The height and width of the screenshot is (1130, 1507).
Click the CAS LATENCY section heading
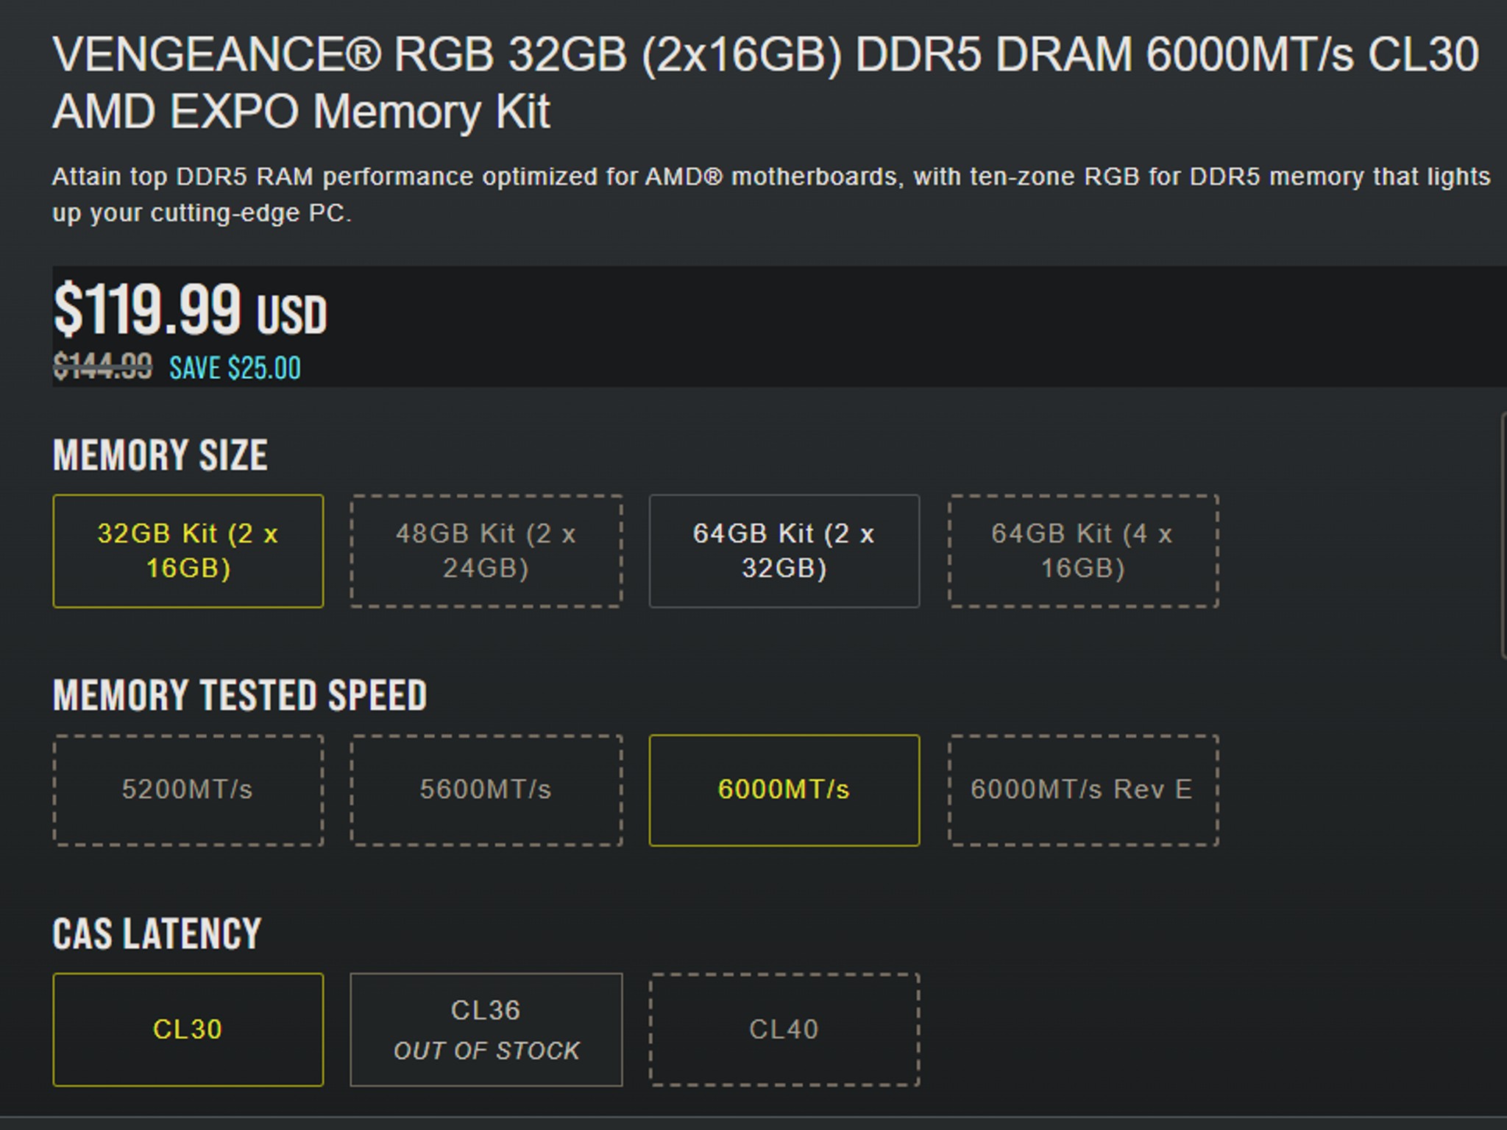155,933
